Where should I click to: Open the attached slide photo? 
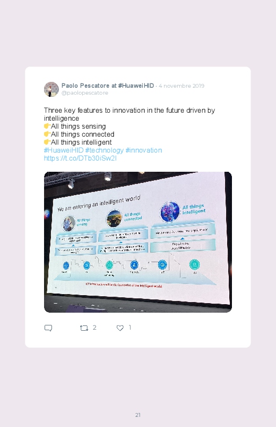(x=138, y=242)
